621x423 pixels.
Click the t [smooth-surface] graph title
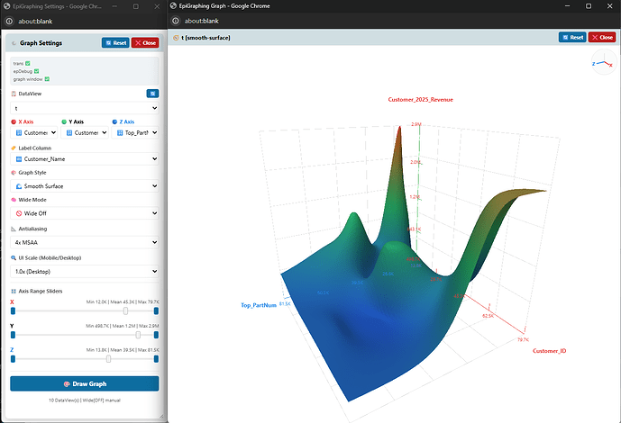pyautogui.click(x=205, y=38)
